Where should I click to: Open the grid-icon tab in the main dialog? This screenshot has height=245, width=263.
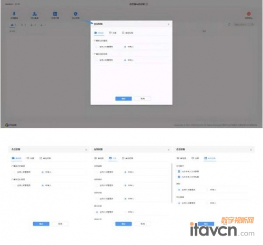click(x=127, y=33)
